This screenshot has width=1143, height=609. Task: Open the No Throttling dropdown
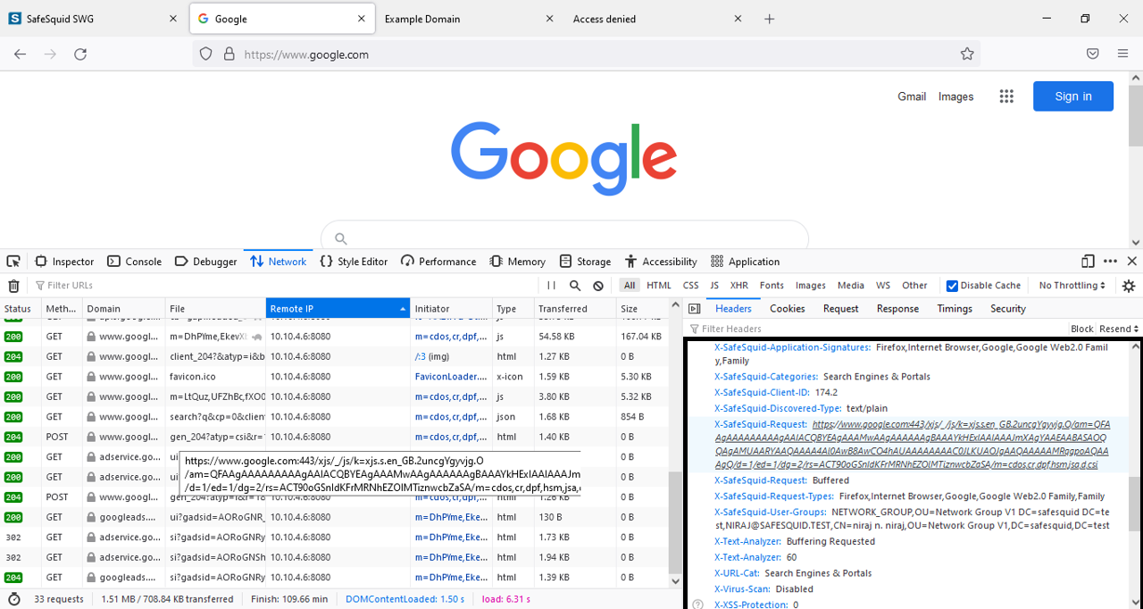click(1072, 286)
